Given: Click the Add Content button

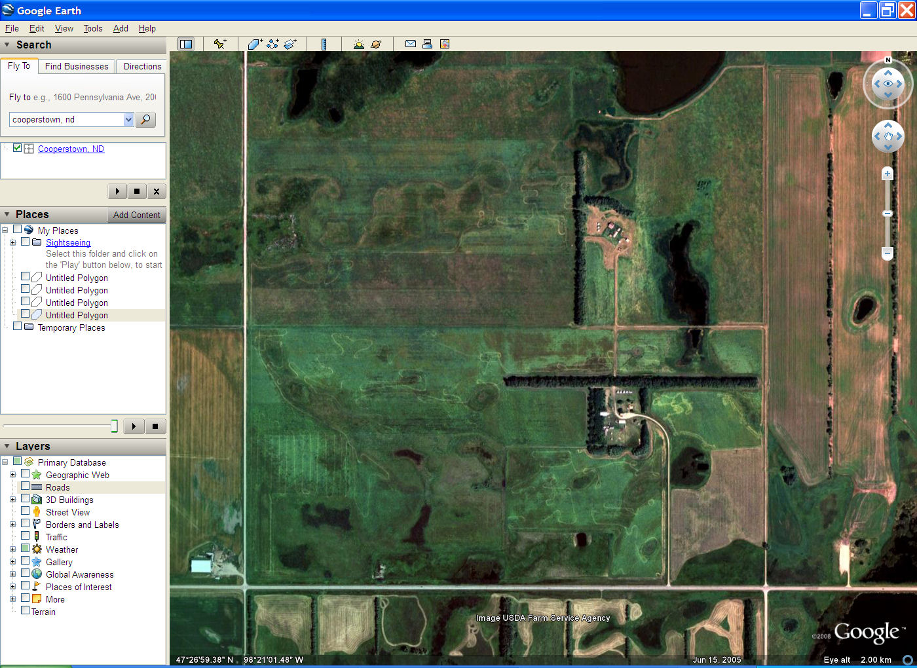Looking at the screenshot, I should click(x=136, y=215).
